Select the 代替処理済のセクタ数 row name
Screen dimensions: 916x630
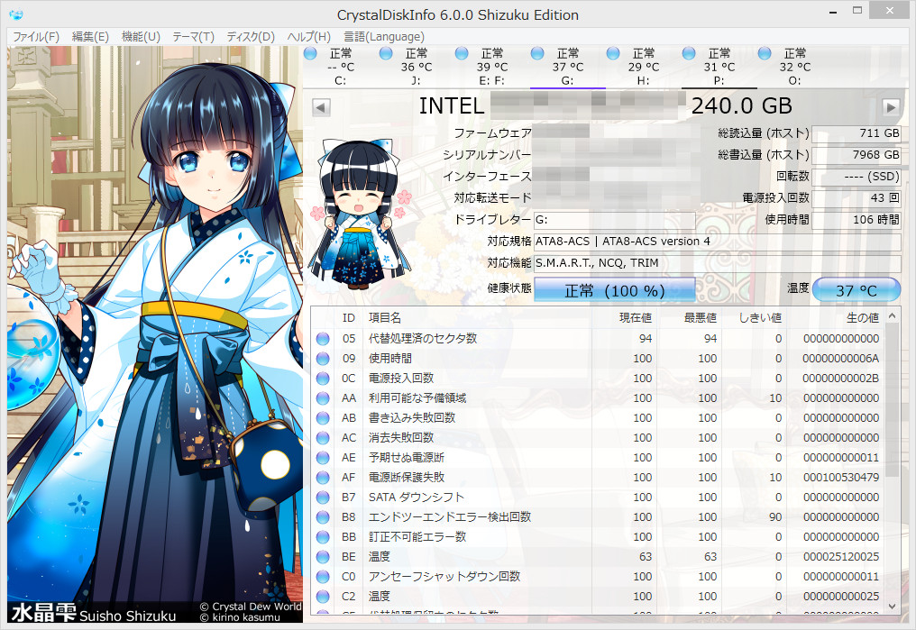coord(423,339)
